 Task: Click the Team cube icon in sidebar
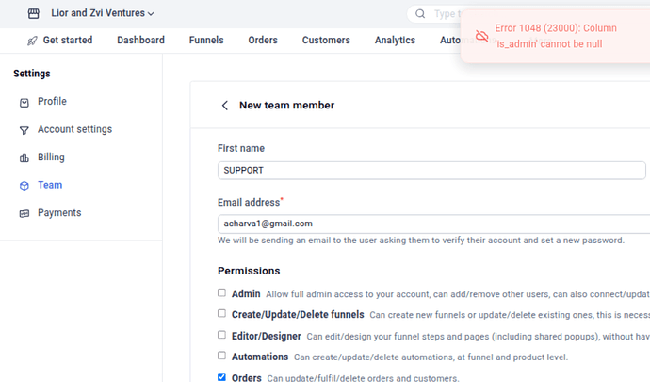coord(24,186)
